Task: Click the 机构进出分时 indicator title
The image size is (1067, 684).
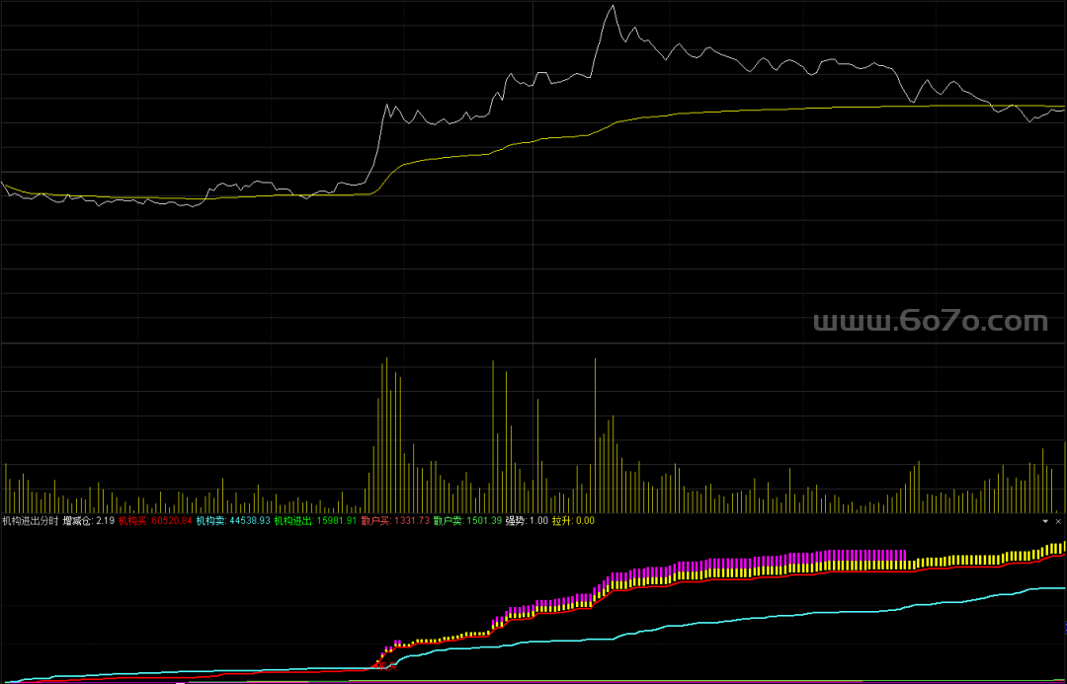Action: pos(30,520)
